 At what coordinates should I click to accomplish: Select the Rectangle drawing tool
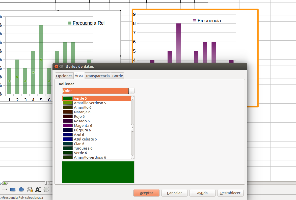click(x=13, y=189)
